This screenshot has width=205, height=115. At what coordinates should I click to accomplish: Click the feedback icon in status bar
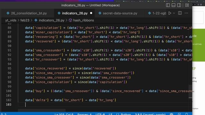tap(179, 114)
